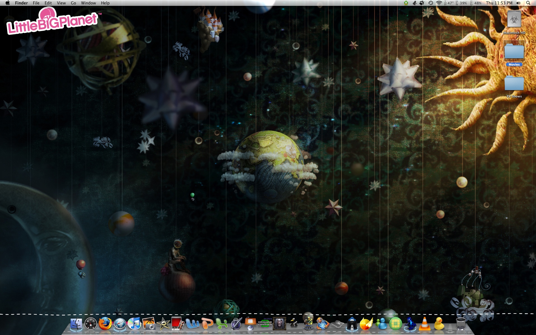The width and height of the screenshot is (536, 335).
Task: Launch the LimeWire lime icon
Action: [395, 324]
